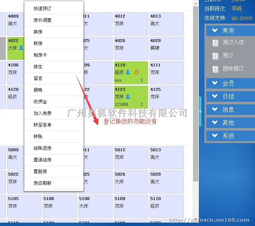The image size is (255, 226).
Task: Select room card 5009 高大
Action: (x=16, y=158)
